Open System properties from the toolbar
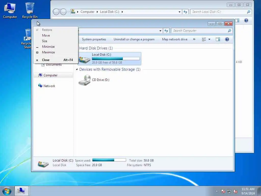261x196 pixels. pos(94,39)
